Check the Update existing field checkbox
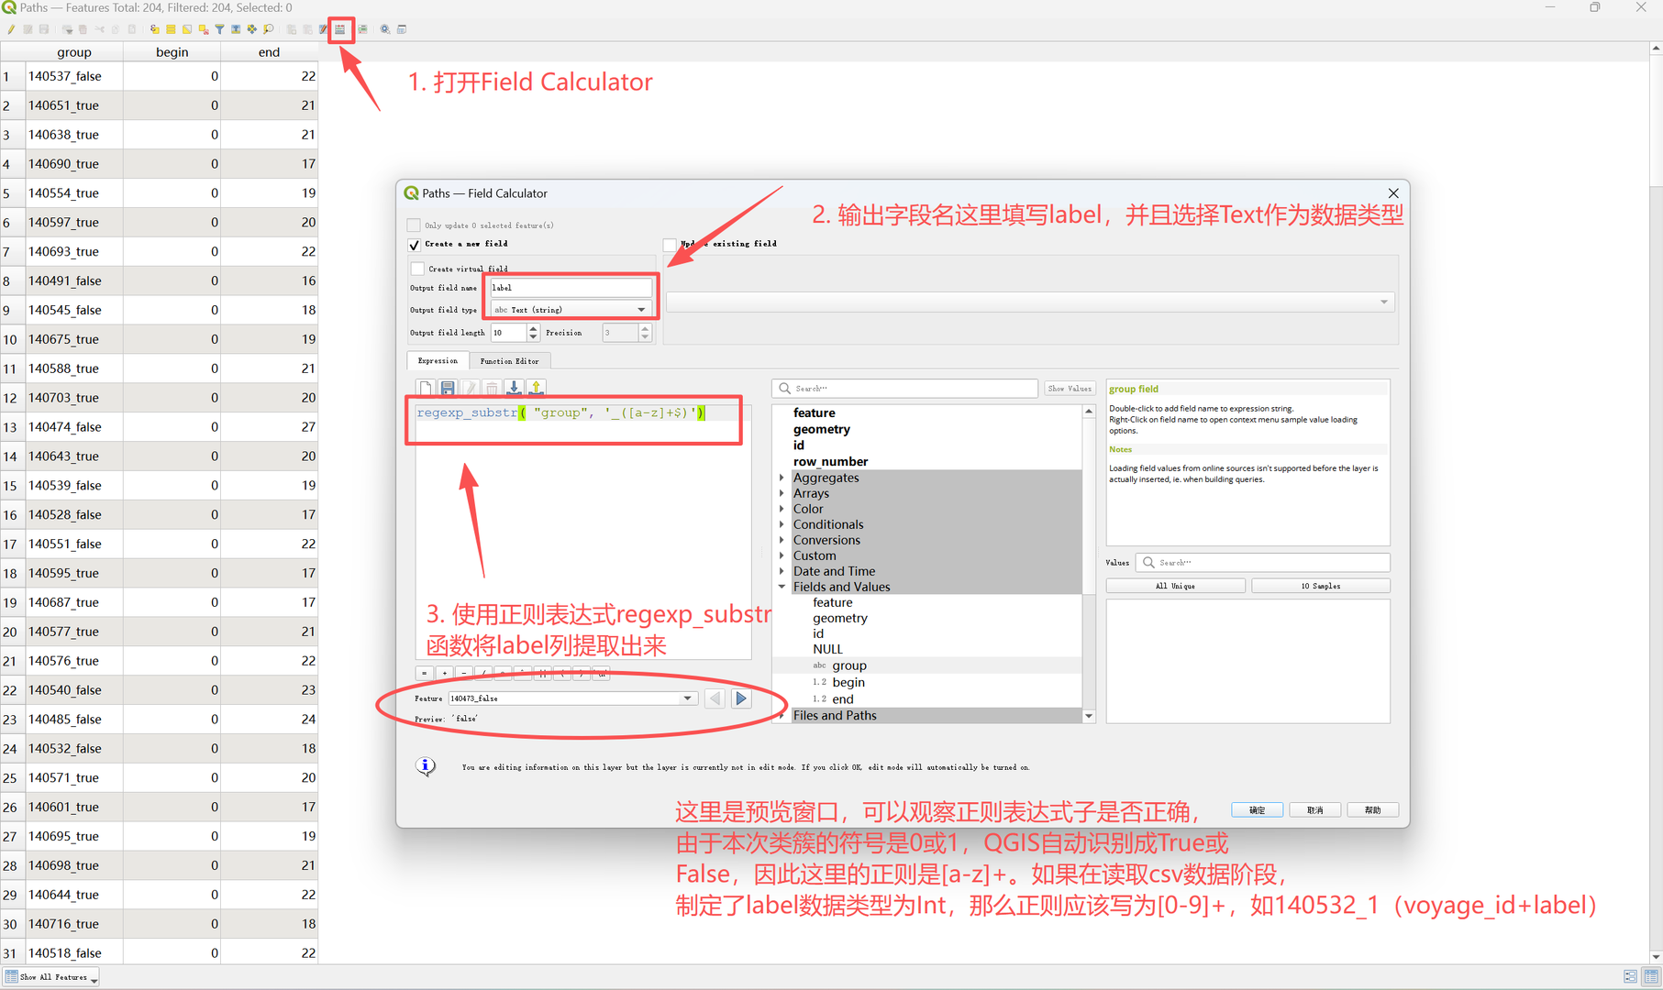 (670, 245)
